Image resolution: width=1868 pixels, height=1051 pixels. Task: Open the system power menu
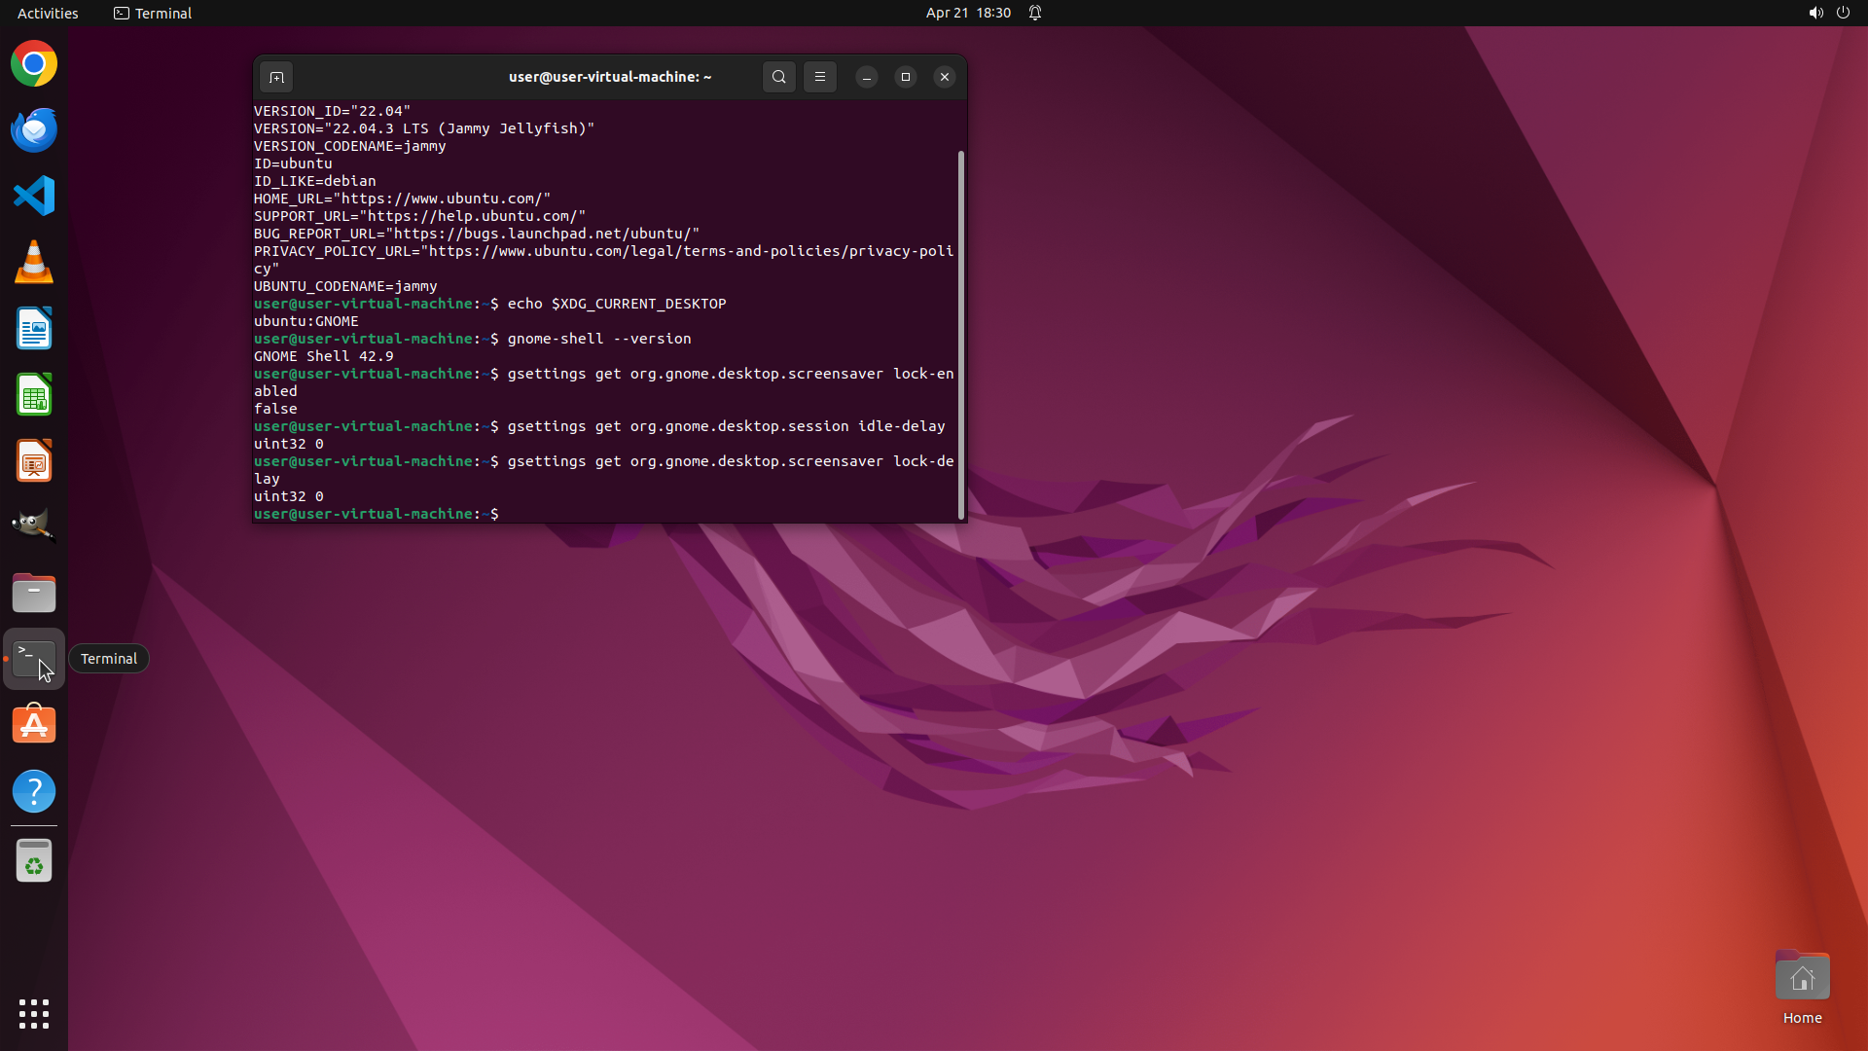pos(1843,13)
